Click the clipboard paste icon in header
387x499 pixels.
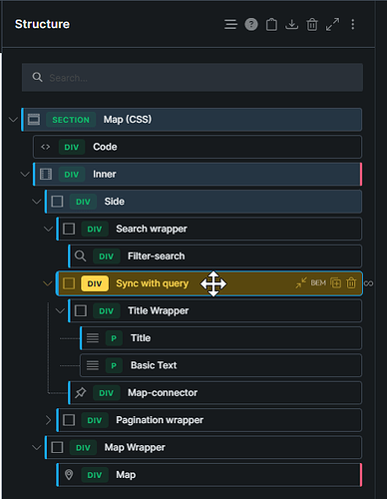[271, 24]
